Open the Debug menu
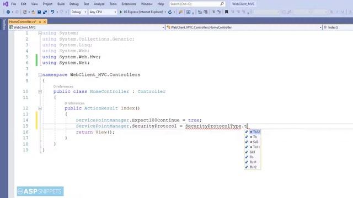Viewport: 353px width, 198px height. pos(74,4)
